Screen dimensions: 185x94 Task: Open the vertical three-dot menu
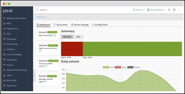click(179, 10)
